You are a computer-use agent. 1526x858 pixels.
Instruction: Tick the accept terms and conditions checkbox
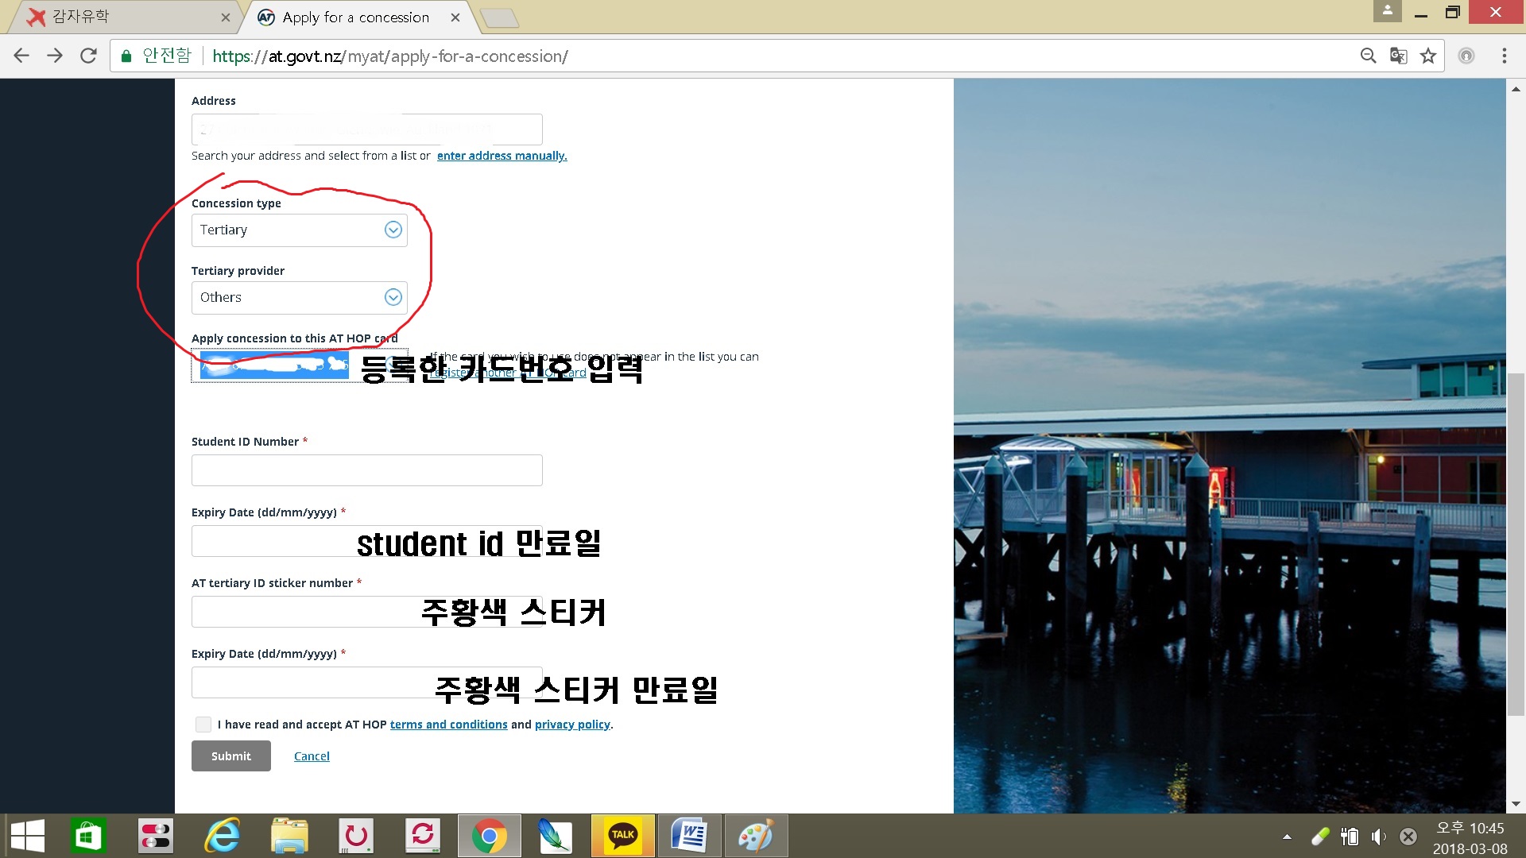point(203,724)
